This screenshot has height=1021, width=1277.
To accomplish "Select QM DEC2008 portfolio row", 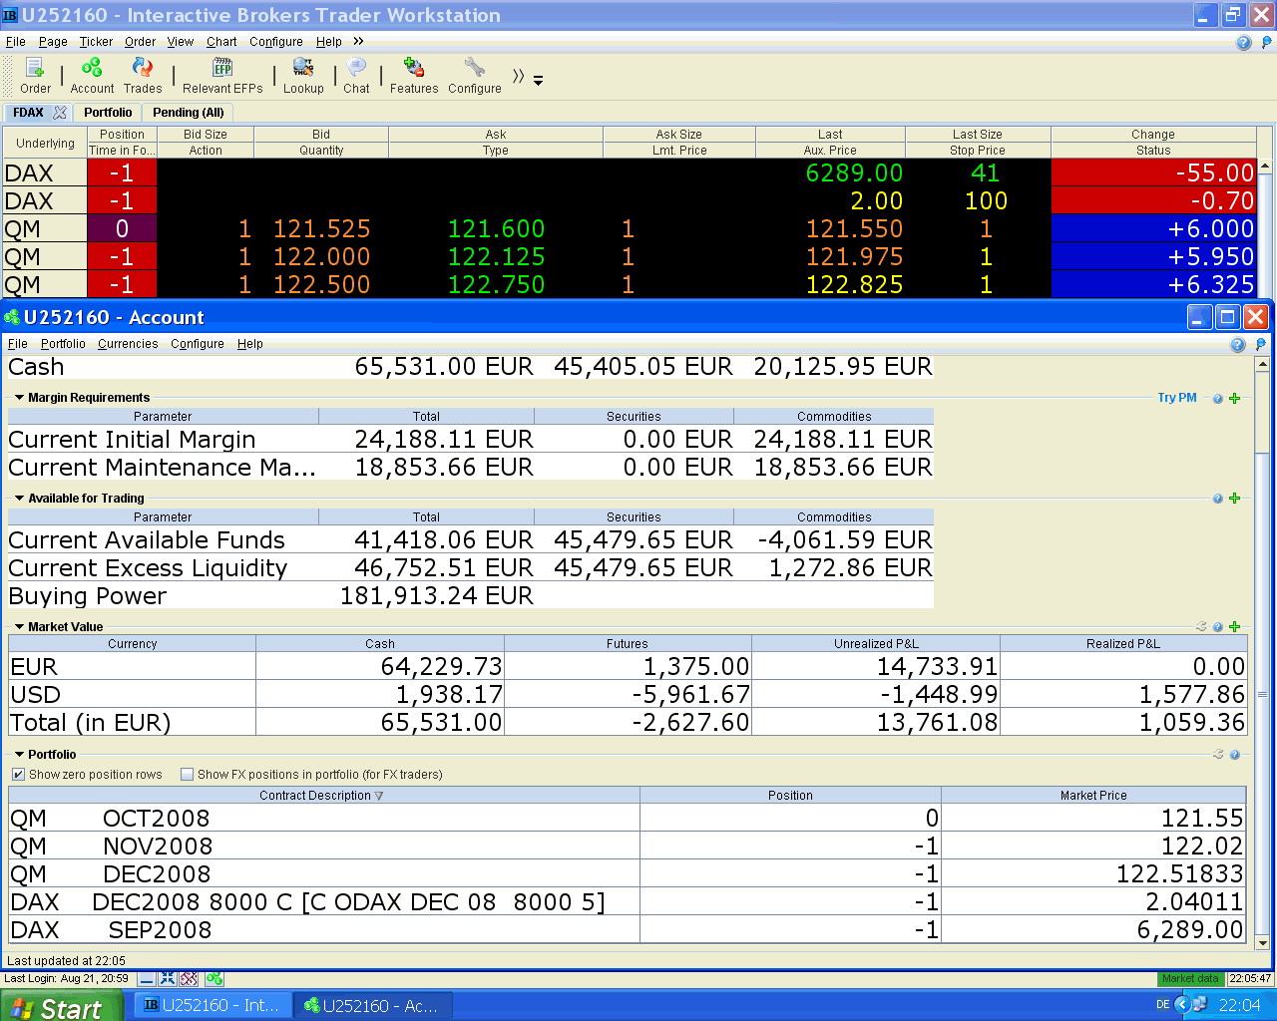I will (627, 874).
